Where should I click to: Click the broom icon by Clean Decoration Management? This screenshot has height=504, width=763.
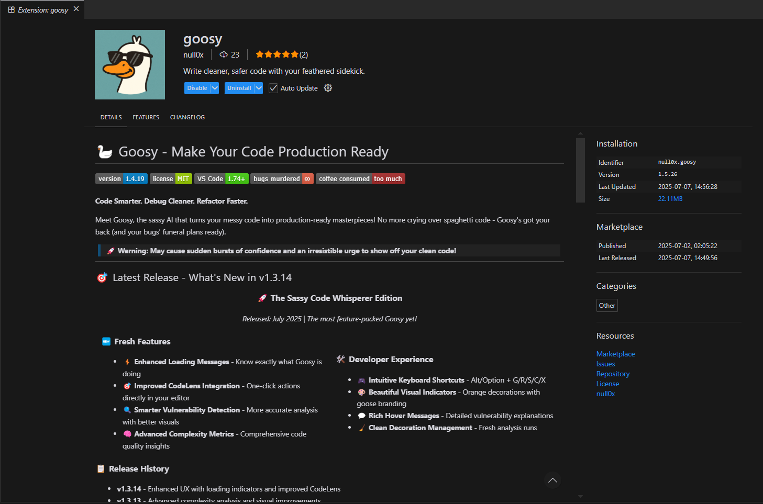point(361,428)
